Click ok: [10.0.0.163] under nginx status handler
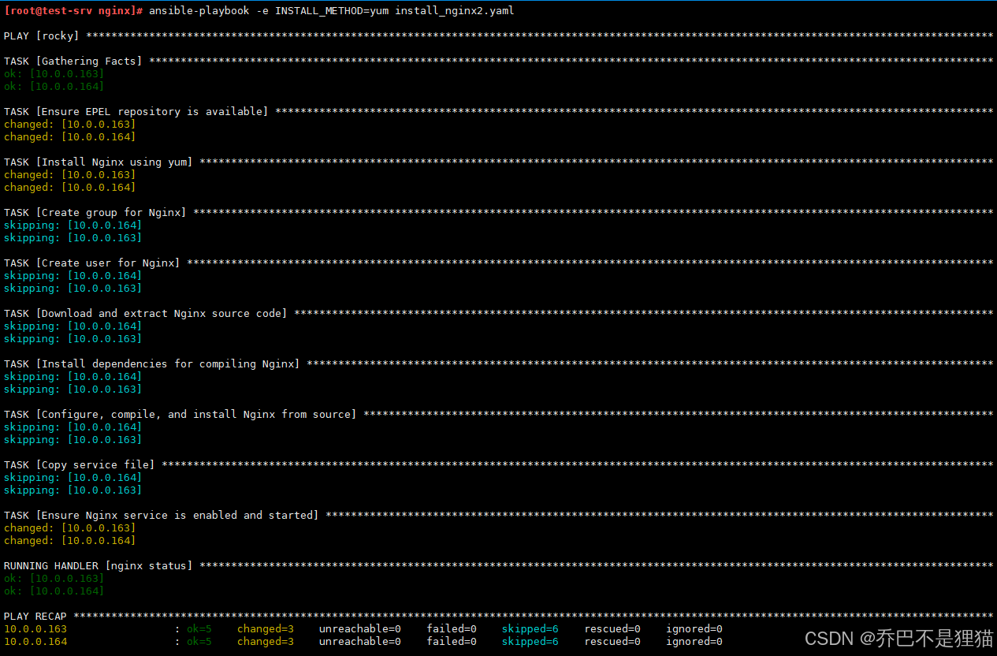 coord(54,579)
